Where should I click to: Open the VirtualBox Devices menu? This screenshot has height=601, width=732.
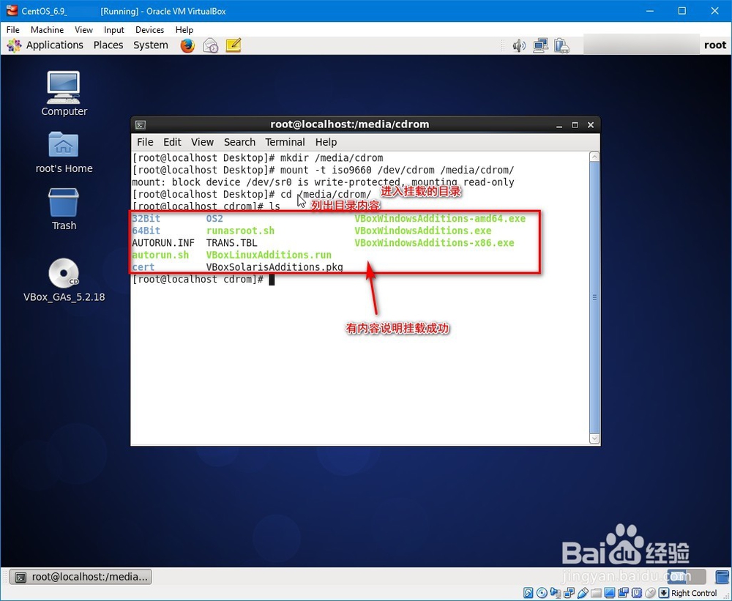(x=150, y=30)
